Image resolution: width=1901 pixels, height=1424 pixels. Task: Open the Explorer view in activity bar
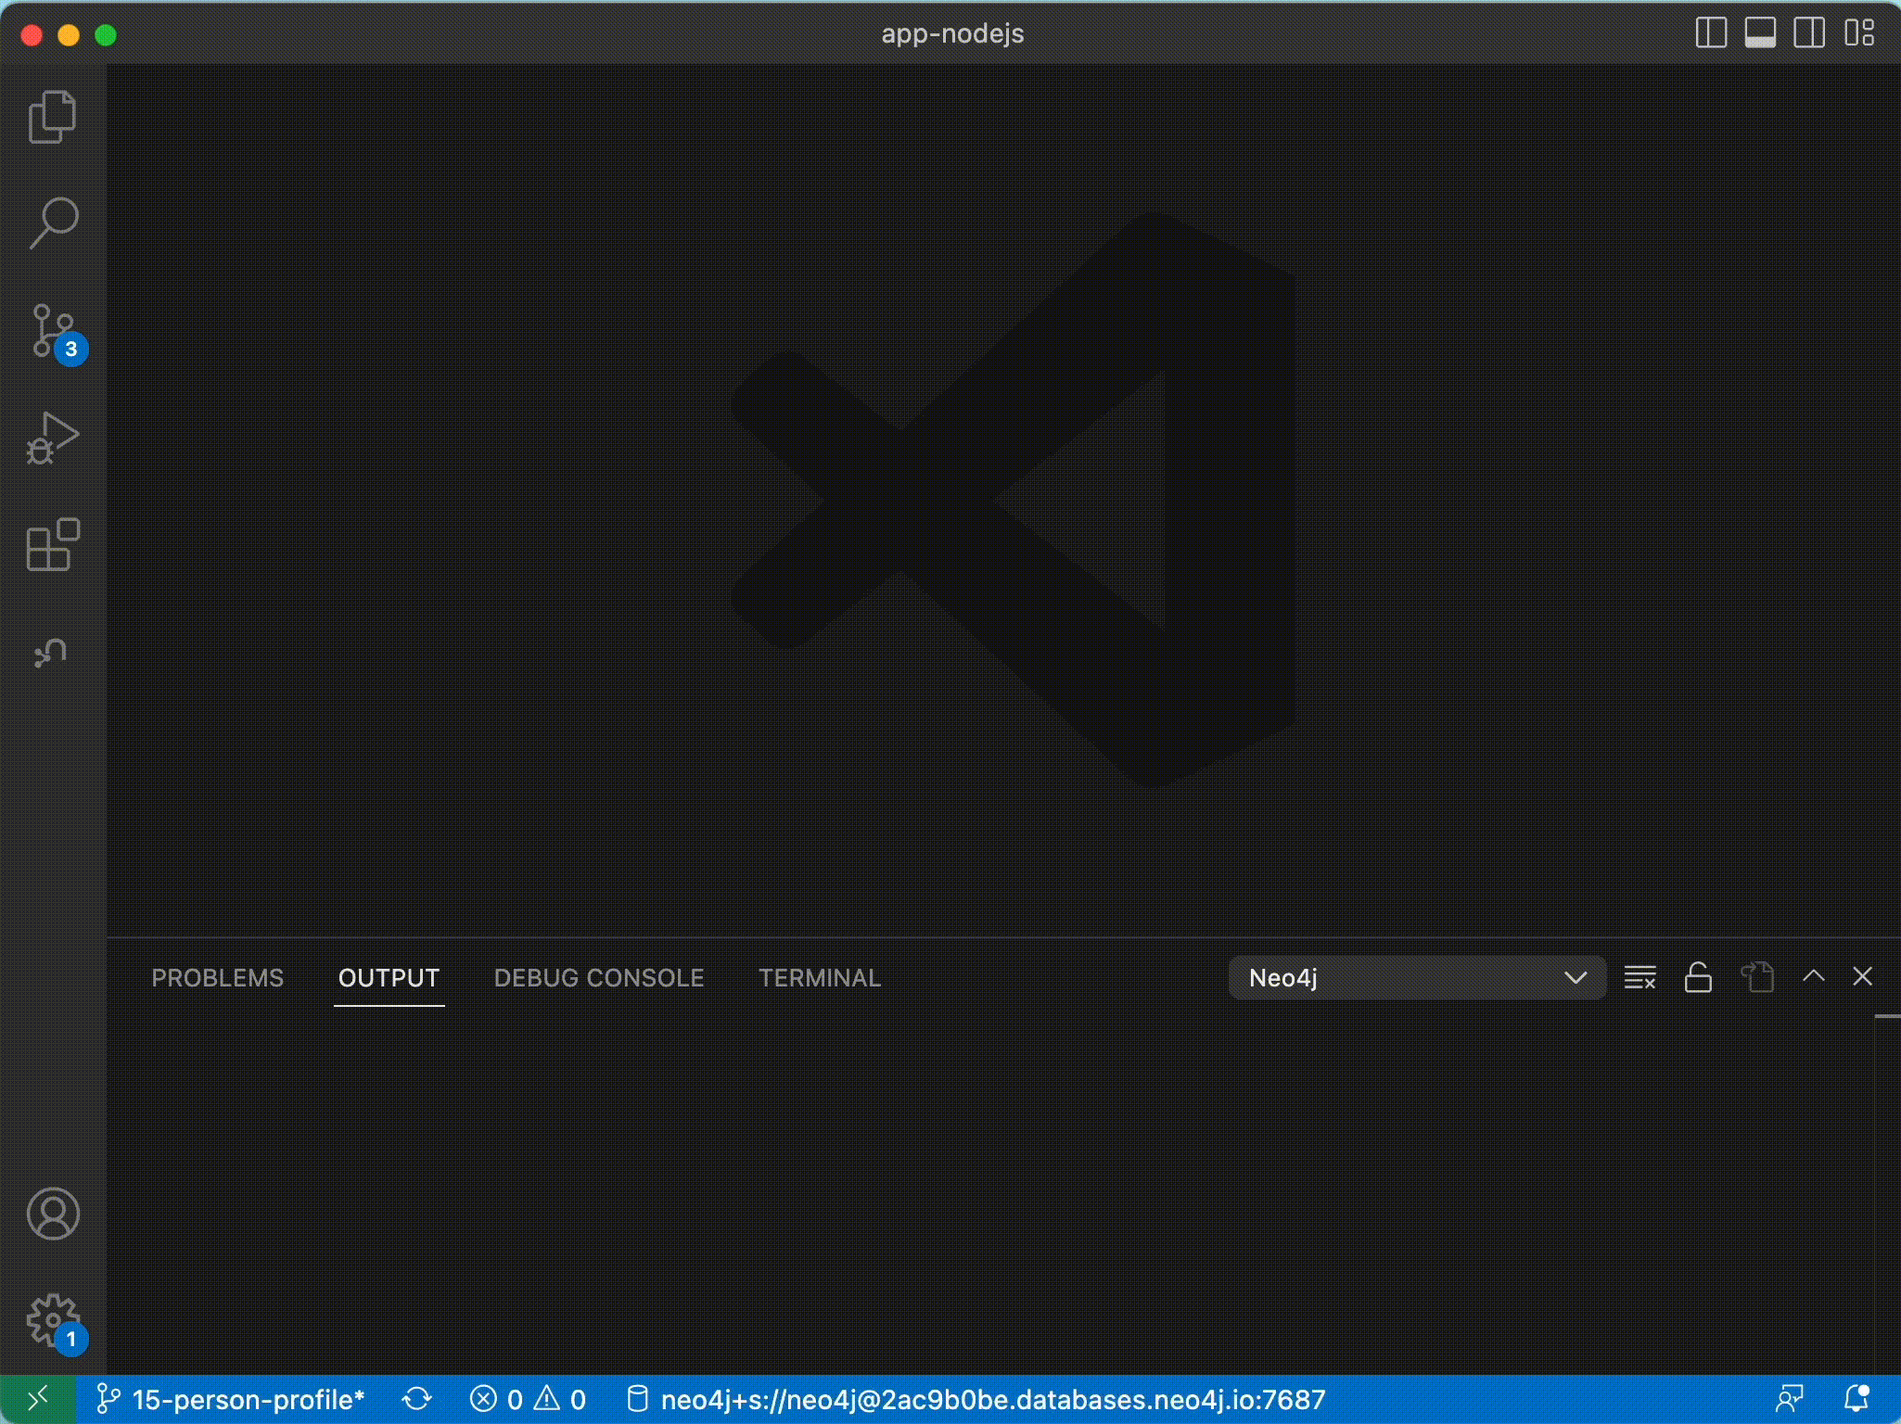53,117
